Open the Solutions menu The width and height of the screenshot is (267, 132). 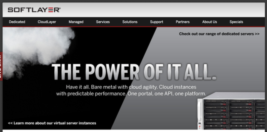[130, 22]
